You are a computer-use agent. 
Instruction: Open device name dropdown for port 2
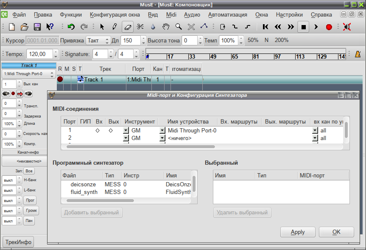162,138
